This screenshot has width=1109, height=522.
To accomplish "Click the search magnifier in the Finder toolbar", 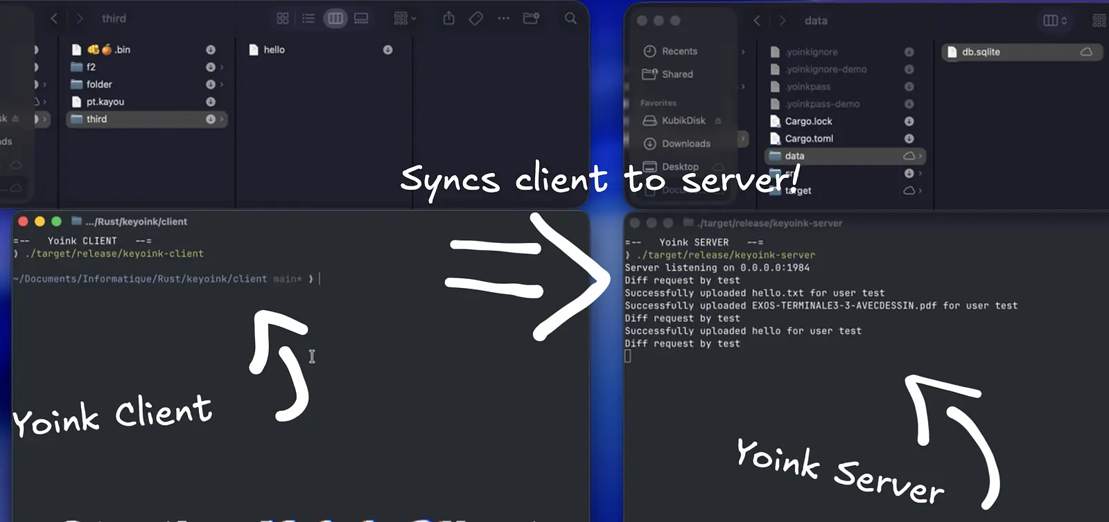I will [570, 19].
